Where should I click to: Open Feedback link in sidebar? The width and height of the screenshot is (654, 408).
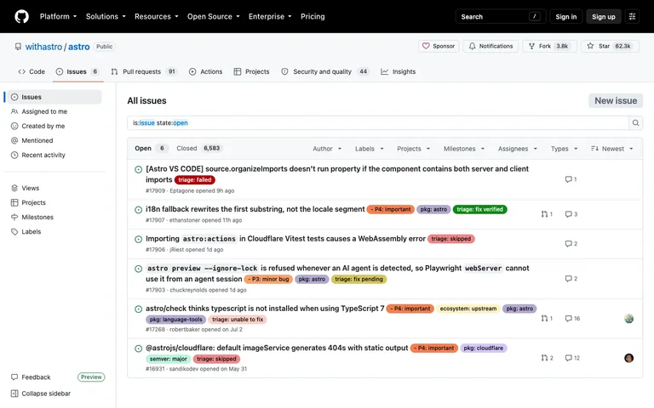click(x=31, y=377)
